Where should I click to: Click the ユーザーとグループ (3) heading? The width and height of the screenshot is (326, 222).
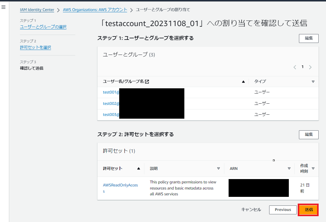[x=129, y=55]
